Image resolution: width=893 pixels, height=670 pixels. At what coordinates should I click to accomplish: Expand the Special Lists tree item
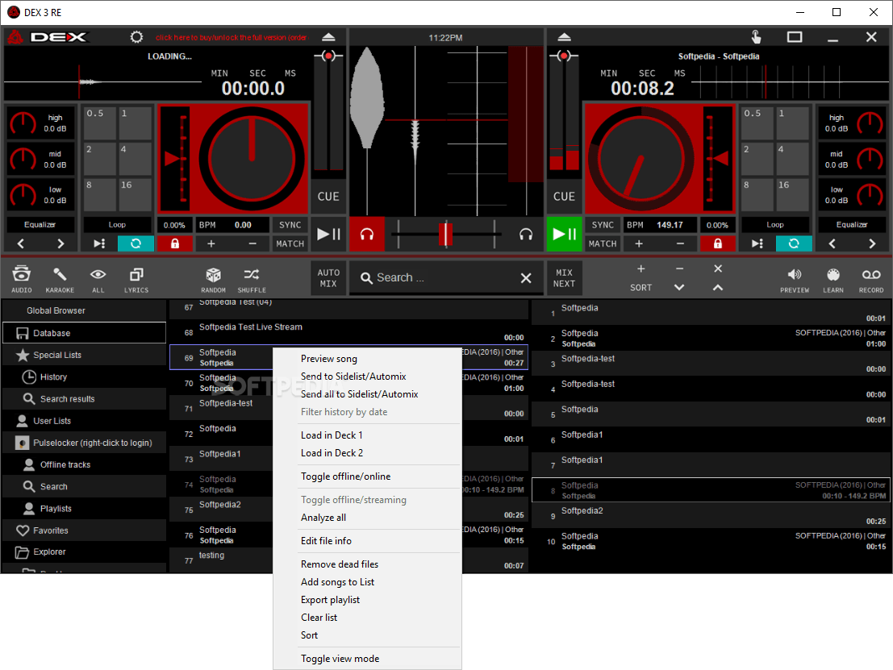(56, 355)
